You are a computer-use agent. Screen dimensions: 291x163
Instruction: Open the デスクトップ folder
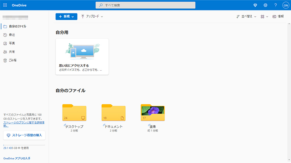74,113
